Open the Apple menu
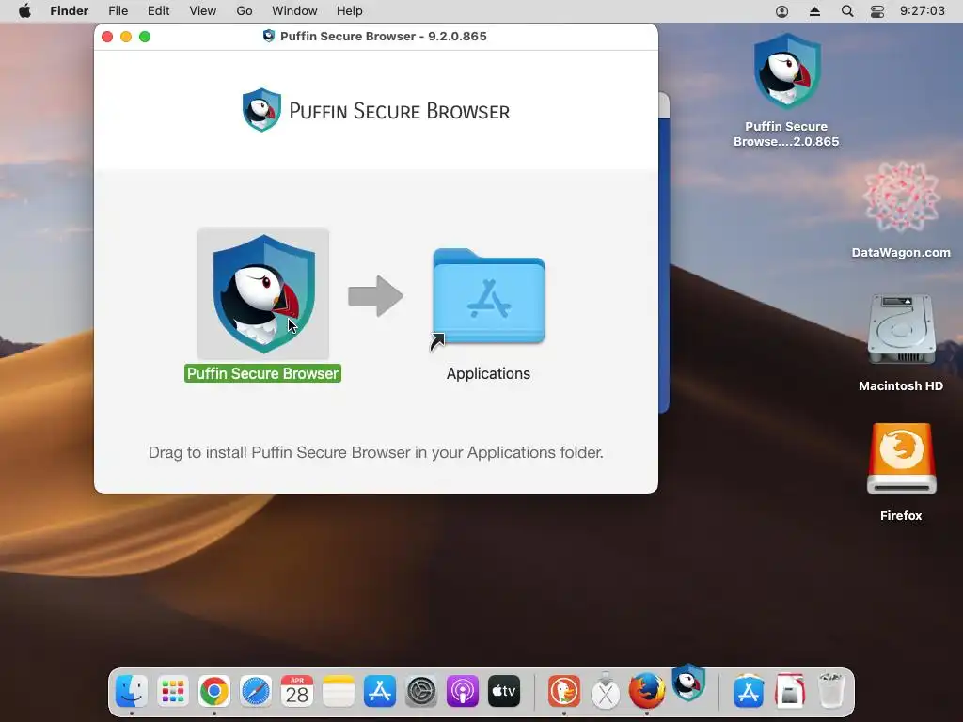The height and width of the screenshot is (722, 963). tap(24, 11)
